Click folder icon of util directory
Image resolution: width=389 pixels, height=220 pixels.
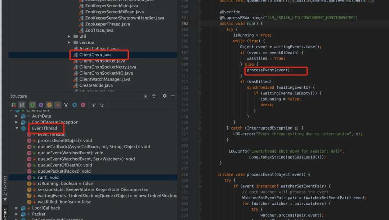(x=76, y=36)
